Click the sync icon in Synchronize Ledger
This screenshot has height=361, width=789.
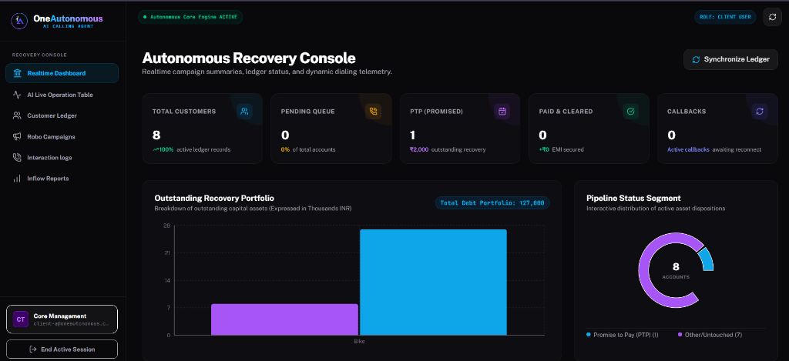pyautogui.click(x=696, y=59)
